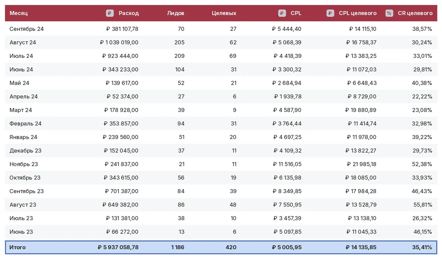Click the Май 24 month cell
The height and width of the screenshot is (261, 442).
pos(20,83)
